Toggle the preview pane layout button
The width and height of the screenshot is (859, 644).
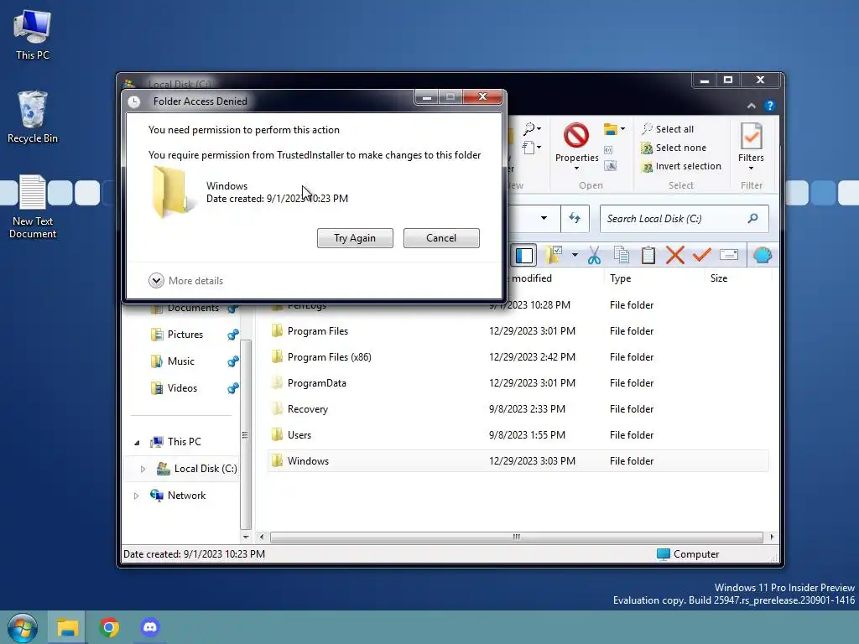pyautogui.click(x=524, y=255)
